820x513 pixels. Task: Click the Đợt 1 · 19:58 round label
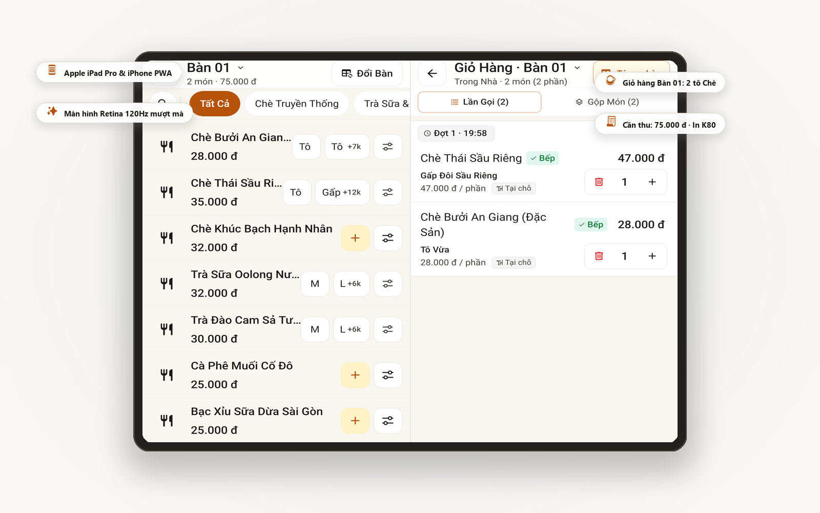coord(456,133)
